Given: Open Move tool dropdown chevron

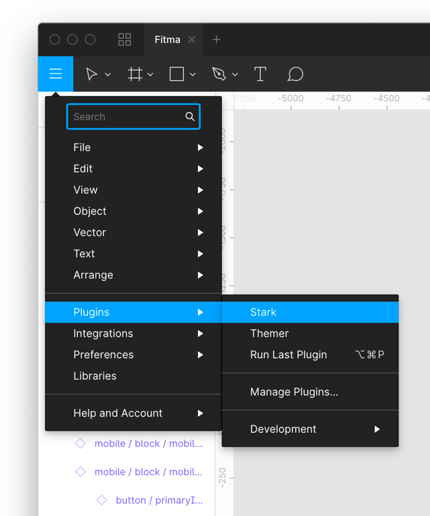Looking at the screenshot, I should (108, 75).
